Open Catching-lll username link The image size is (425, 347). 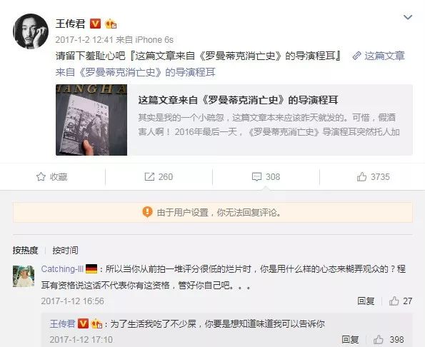coord(62,269)
